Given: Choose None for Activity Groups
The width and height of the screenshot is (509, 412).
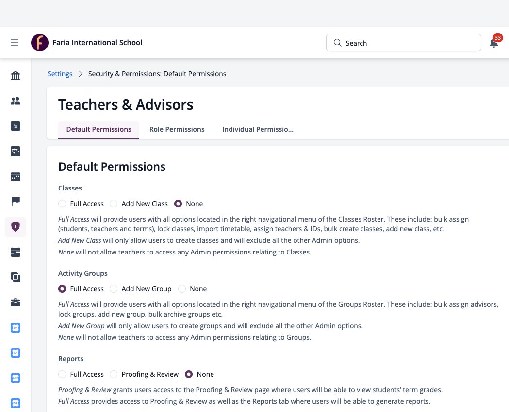Looking at the screenshot, I should [x=182, y=289].
